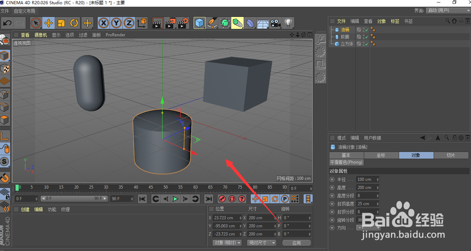Image resolution: width=471 pixels, height=251 pixels.
Task: Select the Edges mode cube icon
Action: pos(5,107)
